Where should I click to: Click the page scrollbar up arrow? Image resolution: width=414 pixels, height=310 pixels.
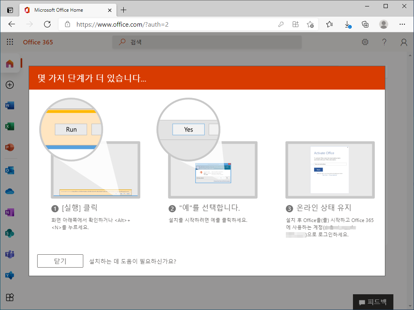410,56
